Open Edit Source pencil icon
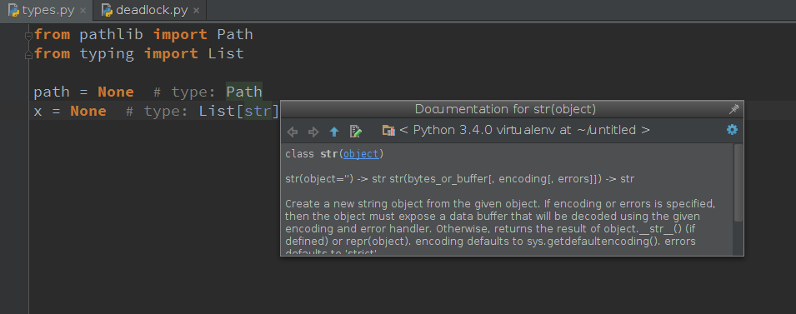 click(356, 132)
